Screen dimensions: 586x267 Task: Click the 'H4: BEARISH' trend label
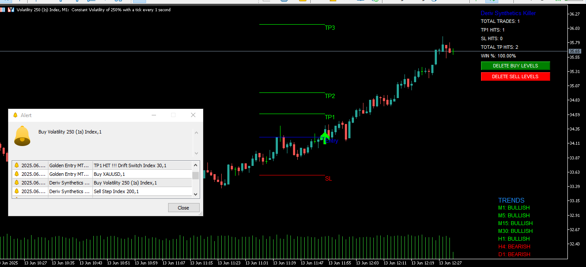pyautogui.click(x=514, y=247)
